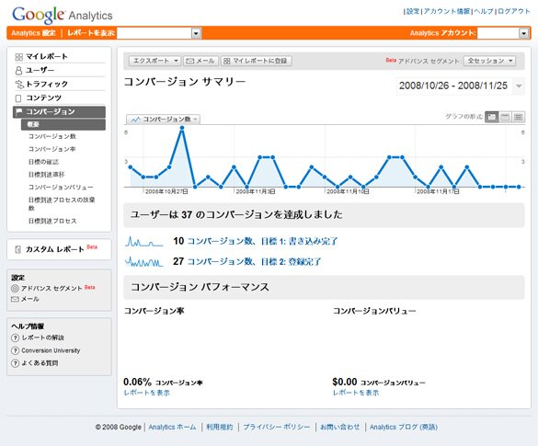Click the メール icon under 設定
The image size is (538, 446).
pos(15,299)
